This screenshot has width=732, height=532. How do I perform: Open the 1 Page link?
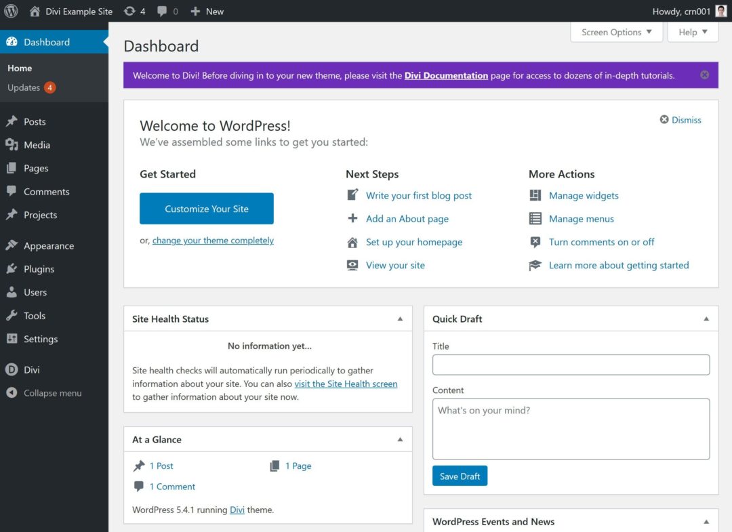(298, 466)
